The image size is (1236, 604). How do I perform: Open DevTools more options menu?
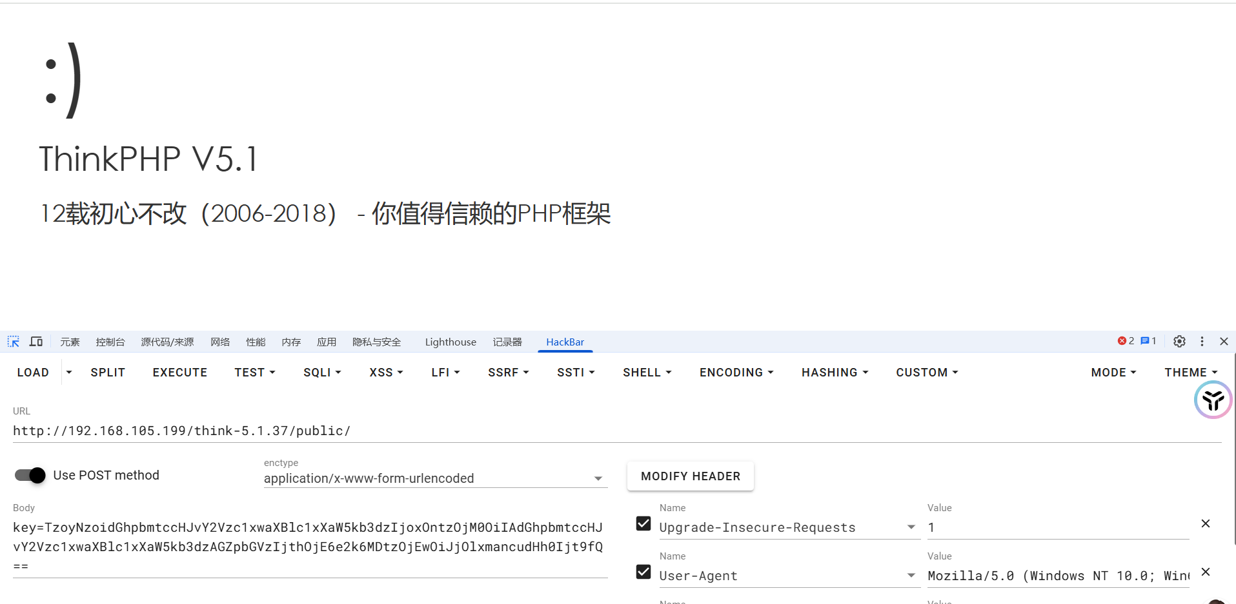(1202, 342)
